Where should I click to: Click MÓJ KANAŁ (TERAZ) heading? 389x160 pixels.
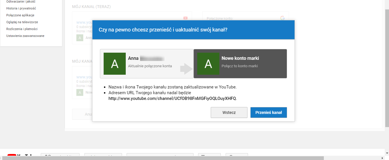[91, 7]
